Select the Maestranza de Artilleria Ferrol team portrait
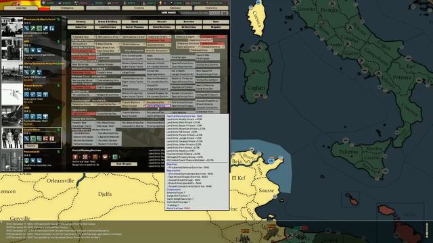433x243 pixels. pos(12,27)
